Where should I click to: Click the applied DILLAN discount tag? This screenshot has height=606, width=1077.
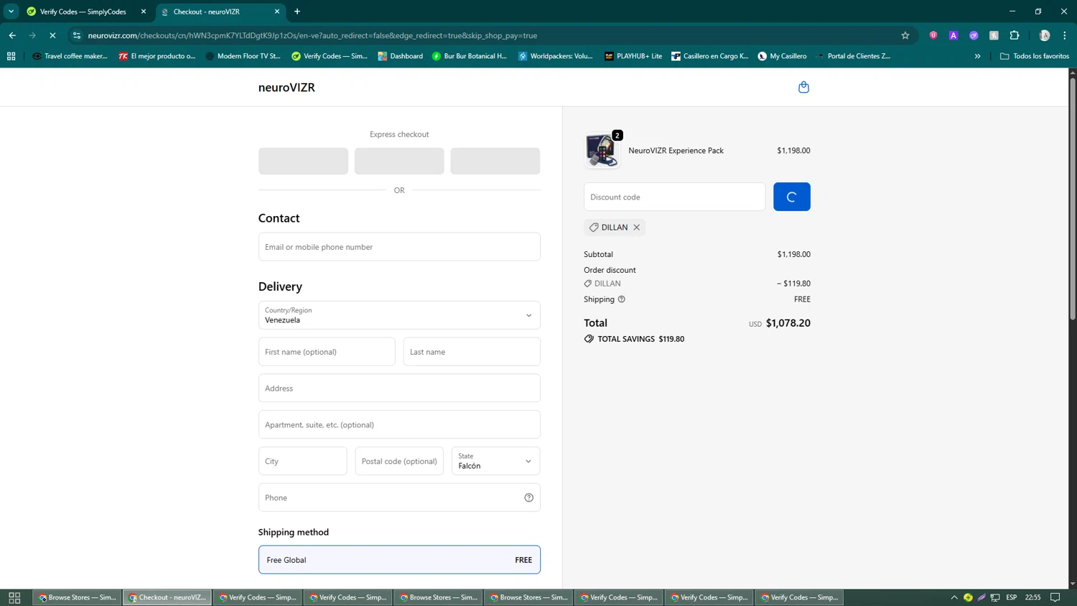[614, 228]
